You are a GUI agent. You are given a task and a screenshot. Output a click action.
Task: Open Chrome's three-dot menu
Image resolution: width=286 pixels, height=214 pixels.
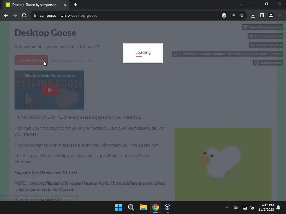(x=280, y=16)
